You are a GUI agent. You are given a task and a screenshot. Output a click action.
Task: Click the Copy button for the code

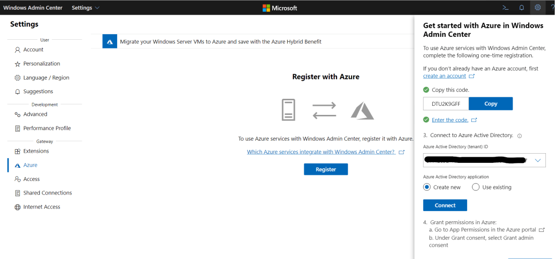[x=490, y=104]
